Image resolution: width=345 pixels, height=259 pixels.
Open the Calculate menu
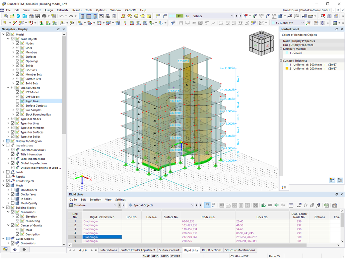[x=62, y=10]
